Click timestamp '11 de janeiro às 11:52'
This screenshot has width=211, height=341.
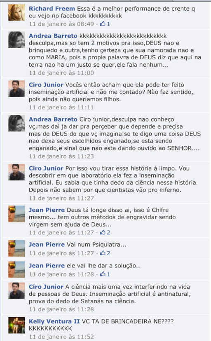pyautogui.click(x=61, y=336)
